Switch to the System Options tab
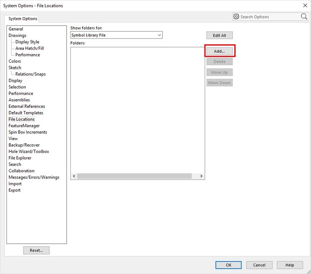311x274 pixels. point(23,19)
